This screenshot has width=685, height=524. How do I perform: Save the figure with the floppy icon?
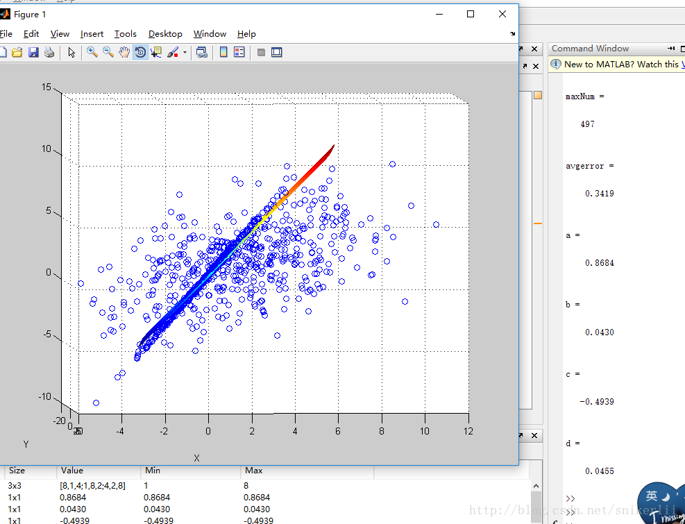pyautogui.click(x=33, y=53)
